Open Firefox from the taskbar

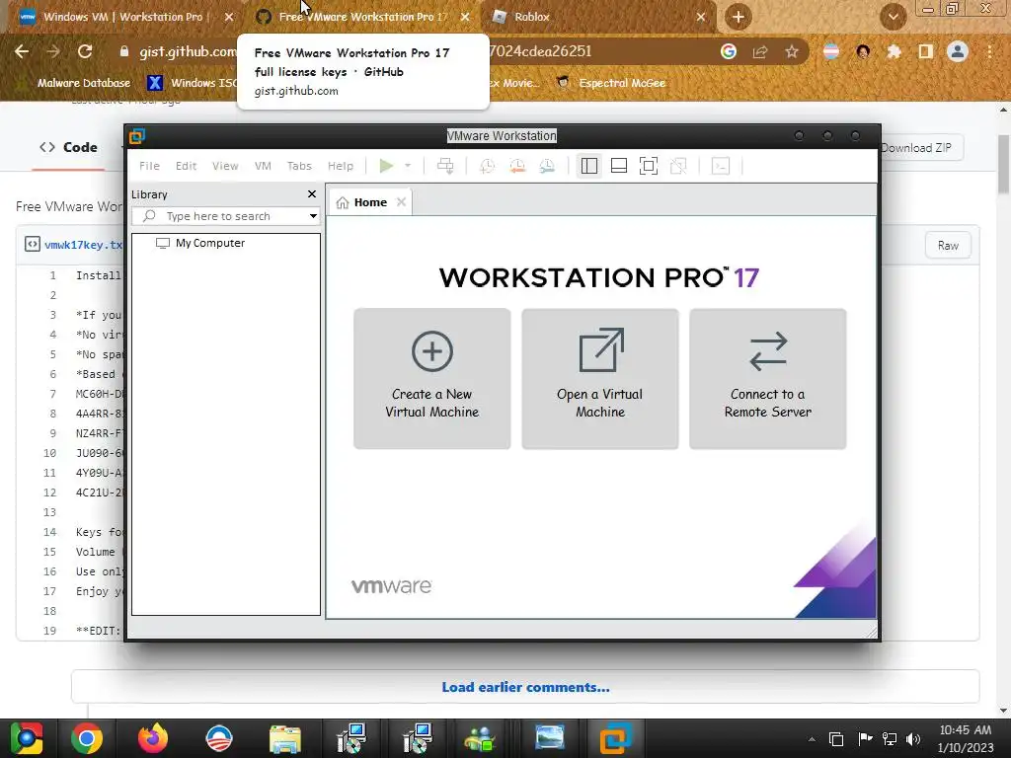click(x=153, y=738)
